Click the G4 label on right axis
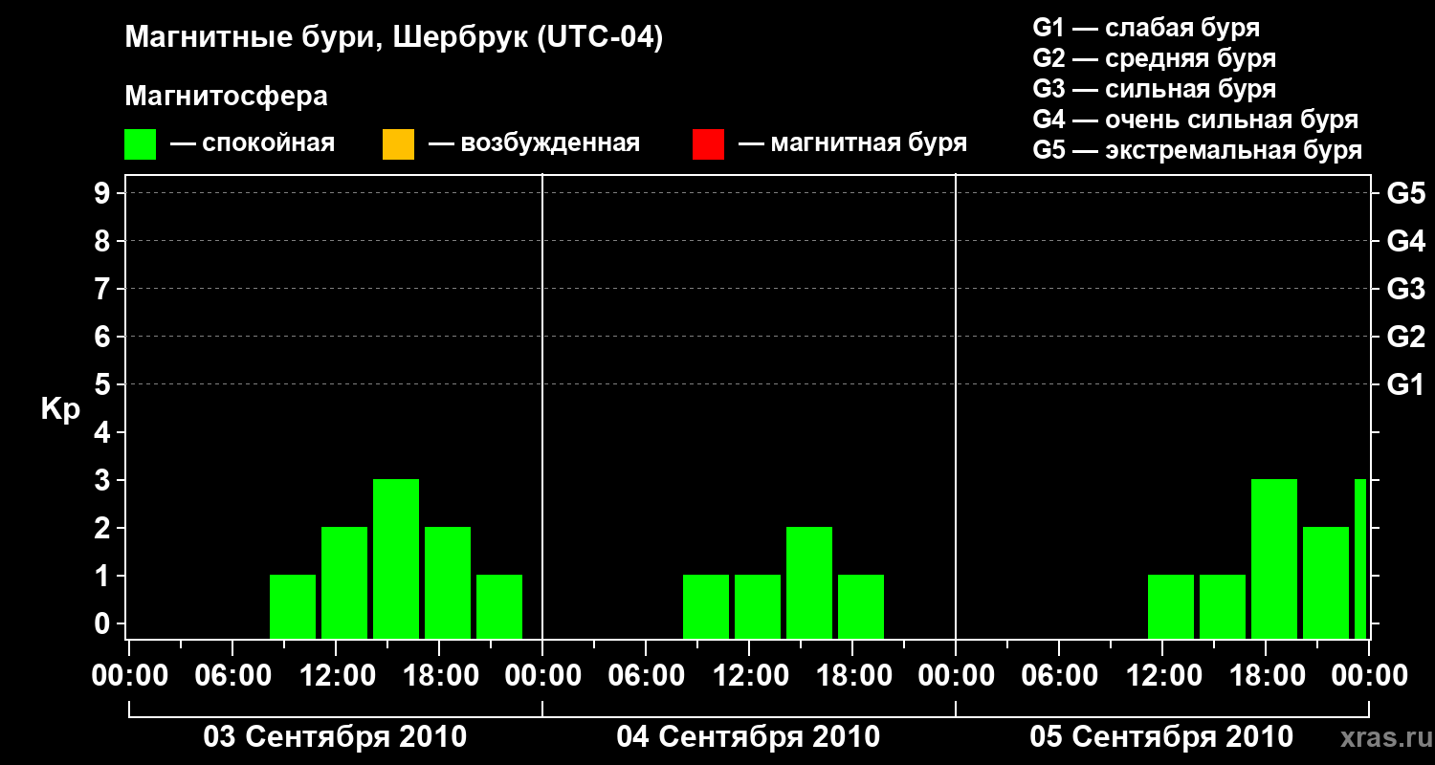Viewport: 1435px width, 765px height. pos(1405,241)
